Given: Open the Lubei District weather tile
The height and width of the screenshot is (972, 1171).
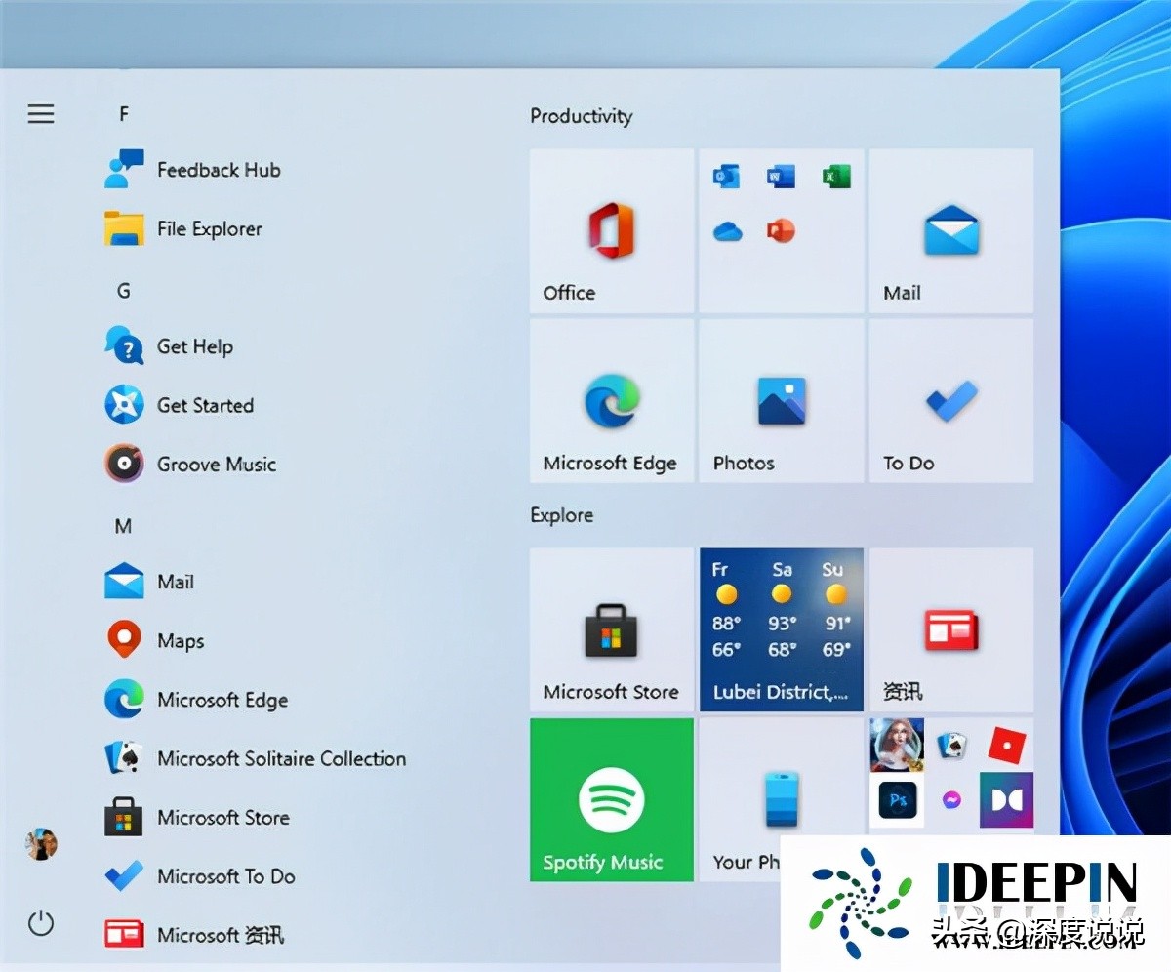Looking at the screenshot, I should (782, 629).
